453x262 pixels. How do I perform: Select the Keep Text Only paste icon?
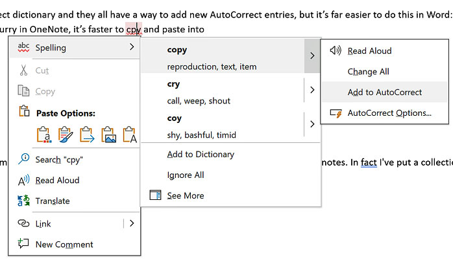(x=129, y=135)
